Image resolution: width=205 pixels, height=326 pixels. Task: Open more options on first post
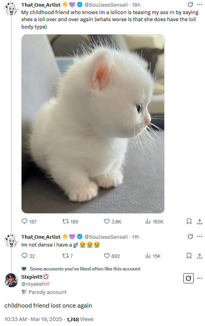(200, 4)
